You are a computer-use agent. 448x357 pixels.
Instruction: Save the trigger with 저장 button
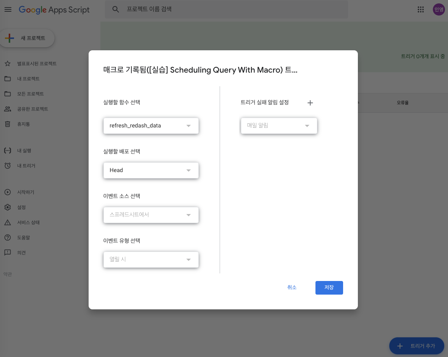click(329, 287)
